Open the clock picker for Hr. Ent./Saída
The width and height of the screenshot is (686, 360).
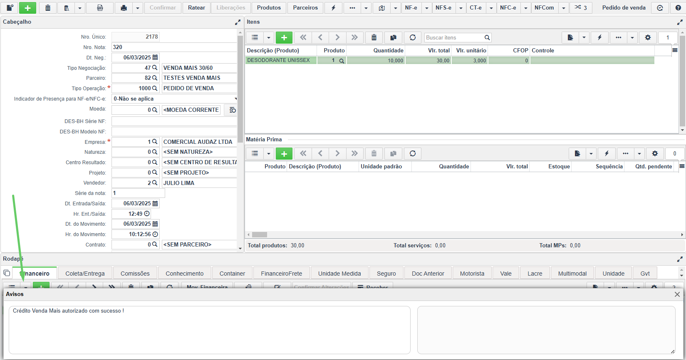[x=147, y=214]
